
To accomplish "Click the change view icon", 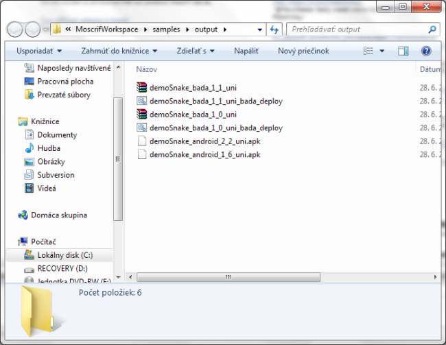I will point(368,51).
